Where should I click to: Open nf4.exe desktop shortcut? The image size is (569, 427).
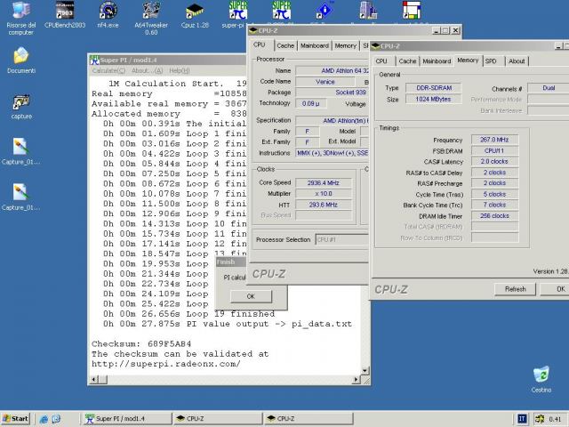point(108,15)
